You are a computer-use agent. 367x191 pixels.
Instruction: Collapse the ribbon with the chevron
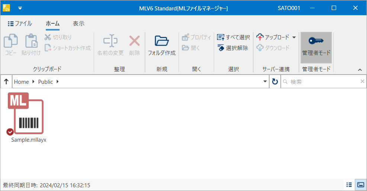pyautogui.click(x=360, y=70)
